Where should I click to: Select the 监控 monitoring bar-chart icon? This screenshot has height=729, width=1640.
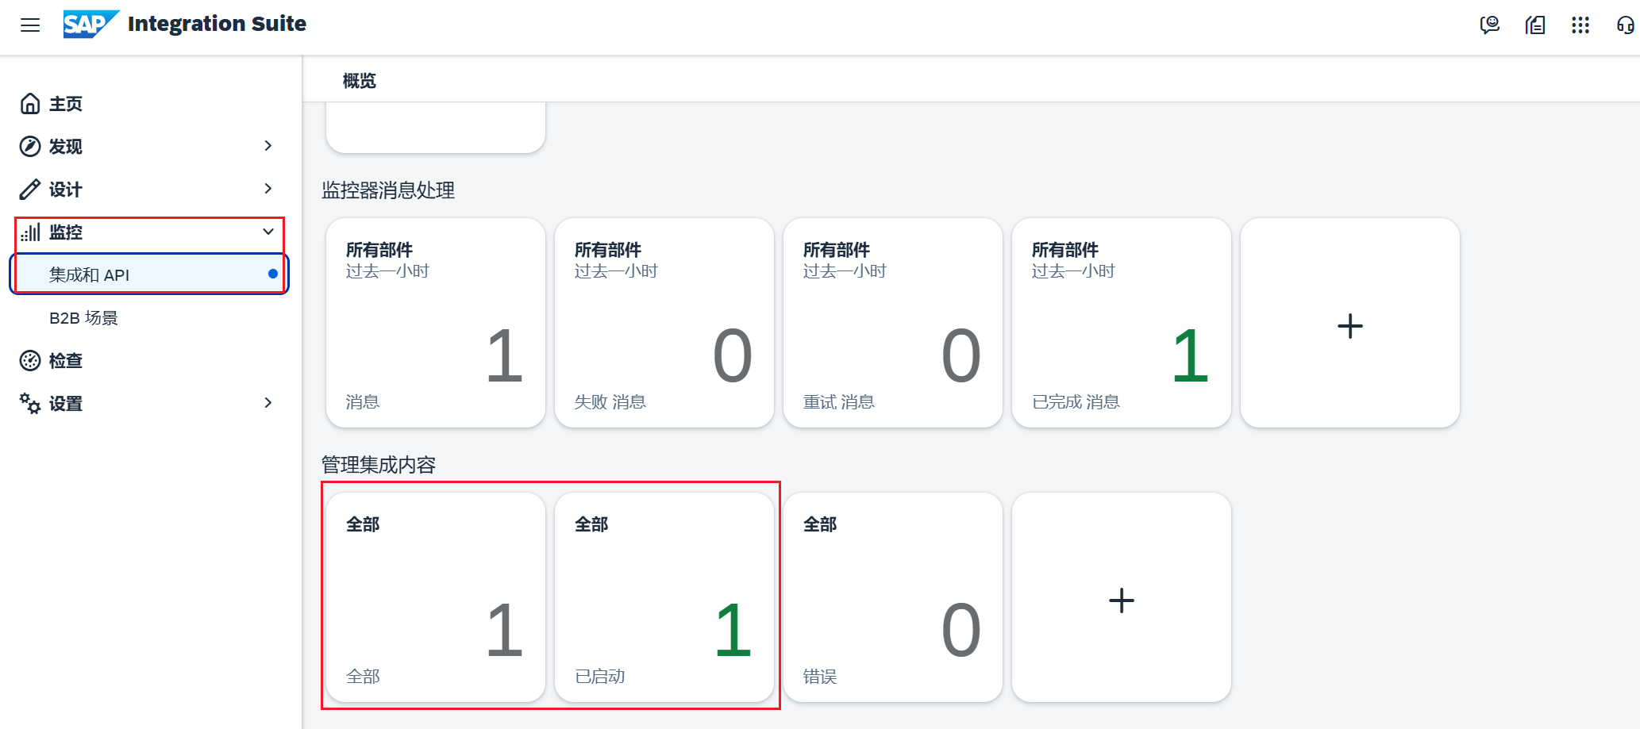tap(32, 232)
